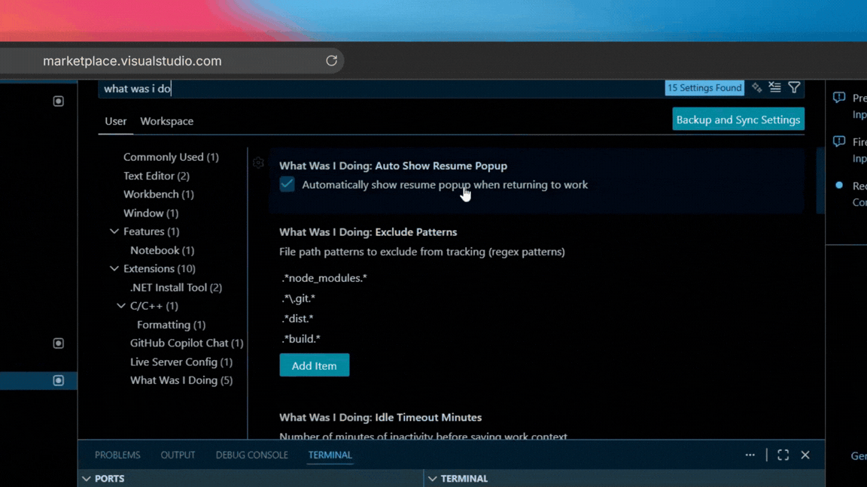
Task: Maximize the terminal panel size icon
Action: click(x=783, y=455)
